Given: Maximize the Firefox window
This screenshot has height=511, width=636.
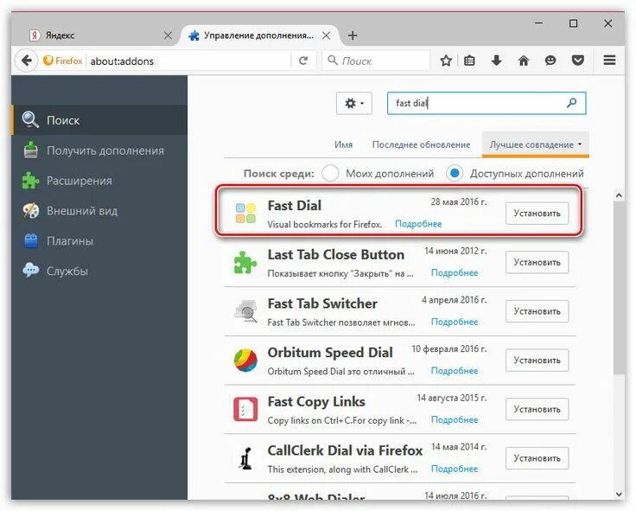Looking at the screenshot, I should point(573,23).
